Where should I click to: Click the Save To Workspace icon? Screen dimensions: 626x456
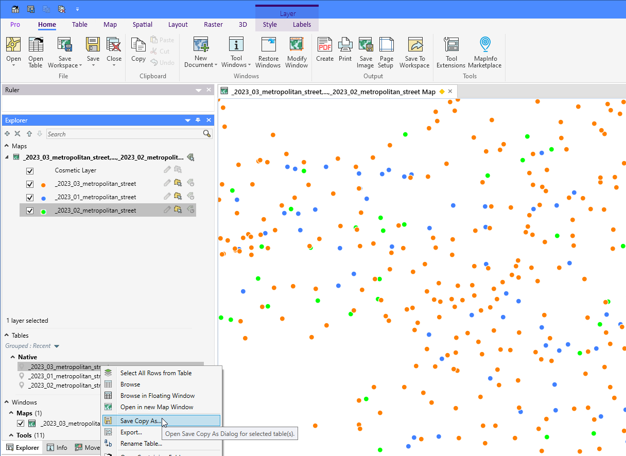[x=414, y=51]
